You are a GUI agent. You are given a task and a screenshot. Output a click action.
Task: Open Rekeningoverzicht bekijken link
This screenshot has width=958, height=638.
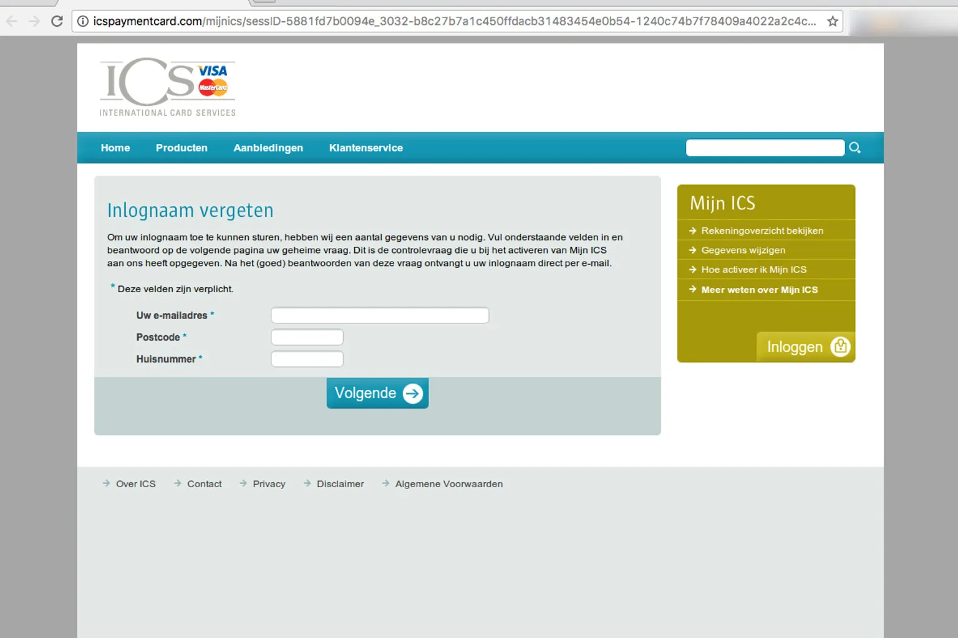tap(762, 231)
